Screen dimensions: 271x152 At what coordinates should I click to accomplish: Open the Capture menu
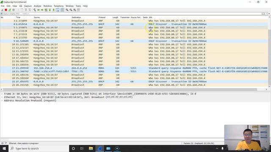(28, 6)
